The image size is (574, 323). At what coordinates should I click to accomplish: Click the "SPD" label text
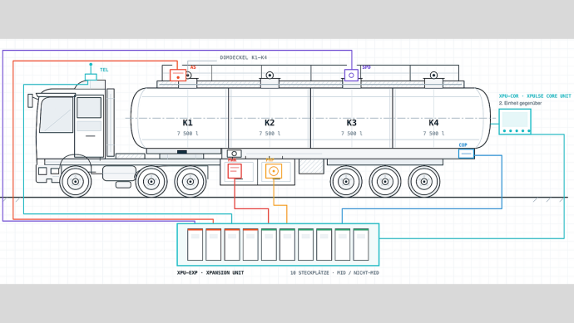click(x=366, y=67)
